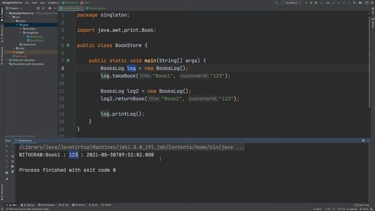Click BookStore class in the breadcrumb bar
This screenshot has height=211, width=375.
coord(70,2)
